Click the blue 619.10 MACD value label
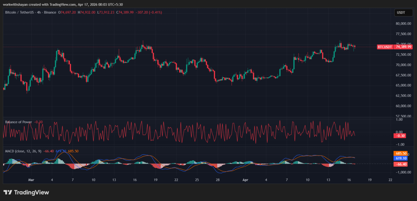Image resolution: width=417 pixels, height=201 pixels. click(400, 158)
